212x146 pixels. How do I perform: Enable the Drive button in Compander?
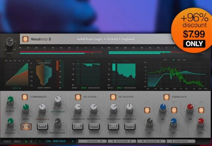(x=42, y=127)
